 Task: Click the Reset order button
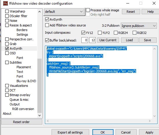[21, 122]
